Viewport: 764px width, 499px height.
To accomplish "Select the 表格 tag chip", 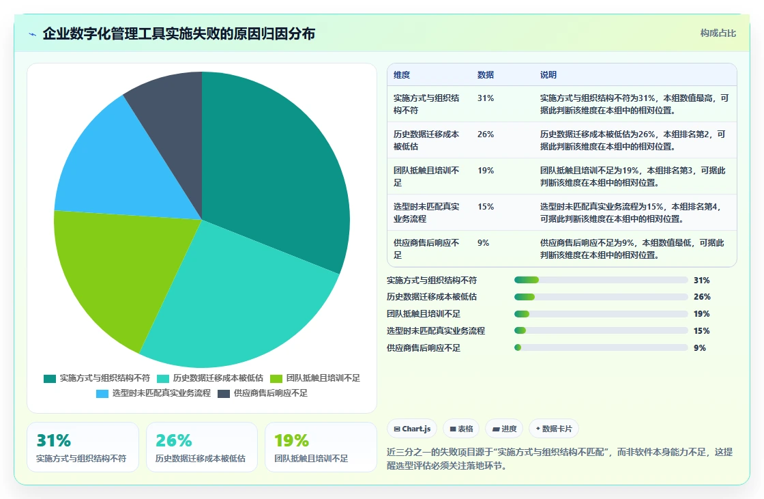I will pyautogui.click(x=461, y=429).
